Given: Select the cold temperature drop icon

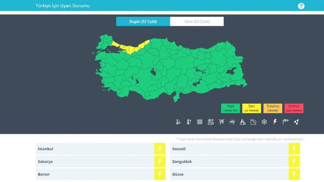Looking at the screenshot, I should (178, 122).
